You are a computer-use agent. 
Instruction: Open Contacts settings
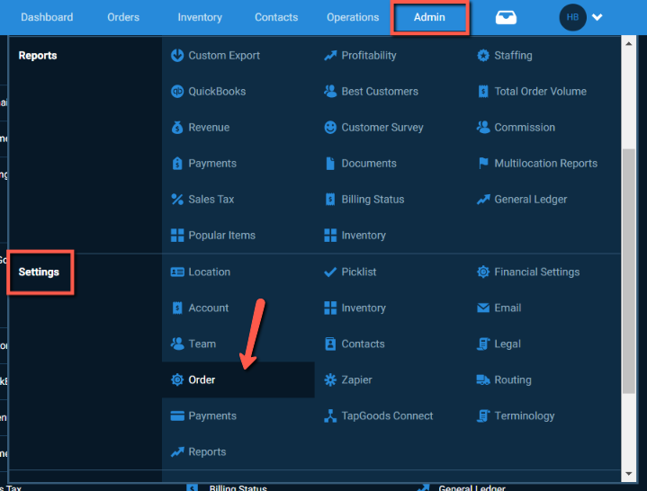pyautogui.click(x=364, y=344)
